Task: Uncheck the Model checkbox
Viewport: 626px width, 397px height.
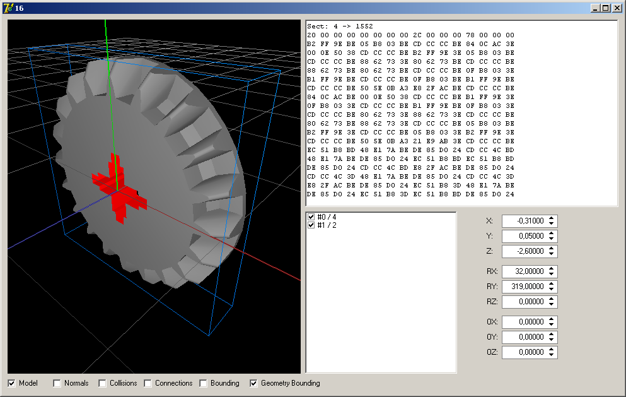Action: [x=12, y=383]
